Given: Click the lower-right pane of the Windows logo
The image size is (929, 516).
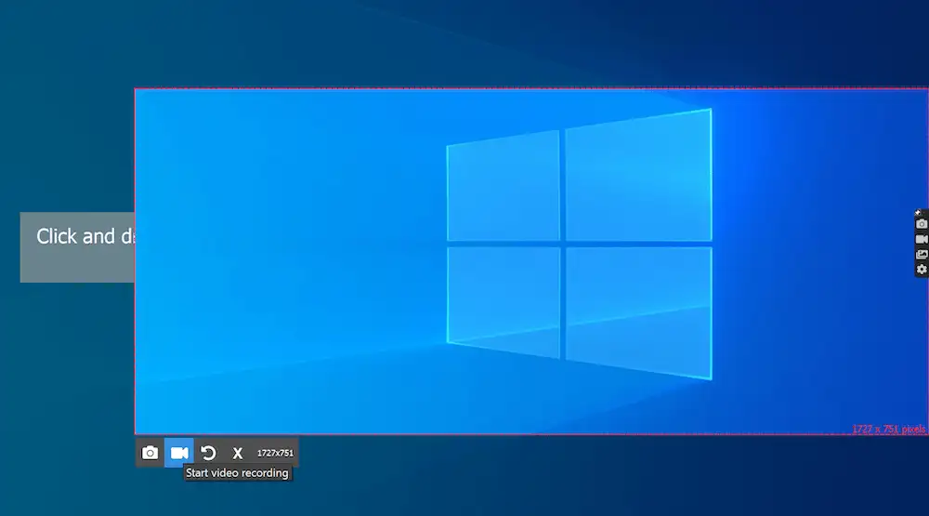Looking at the screenshot, I should (x=639, y=312).
